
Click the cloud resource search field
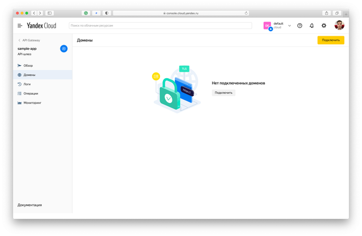click(160, 25)
